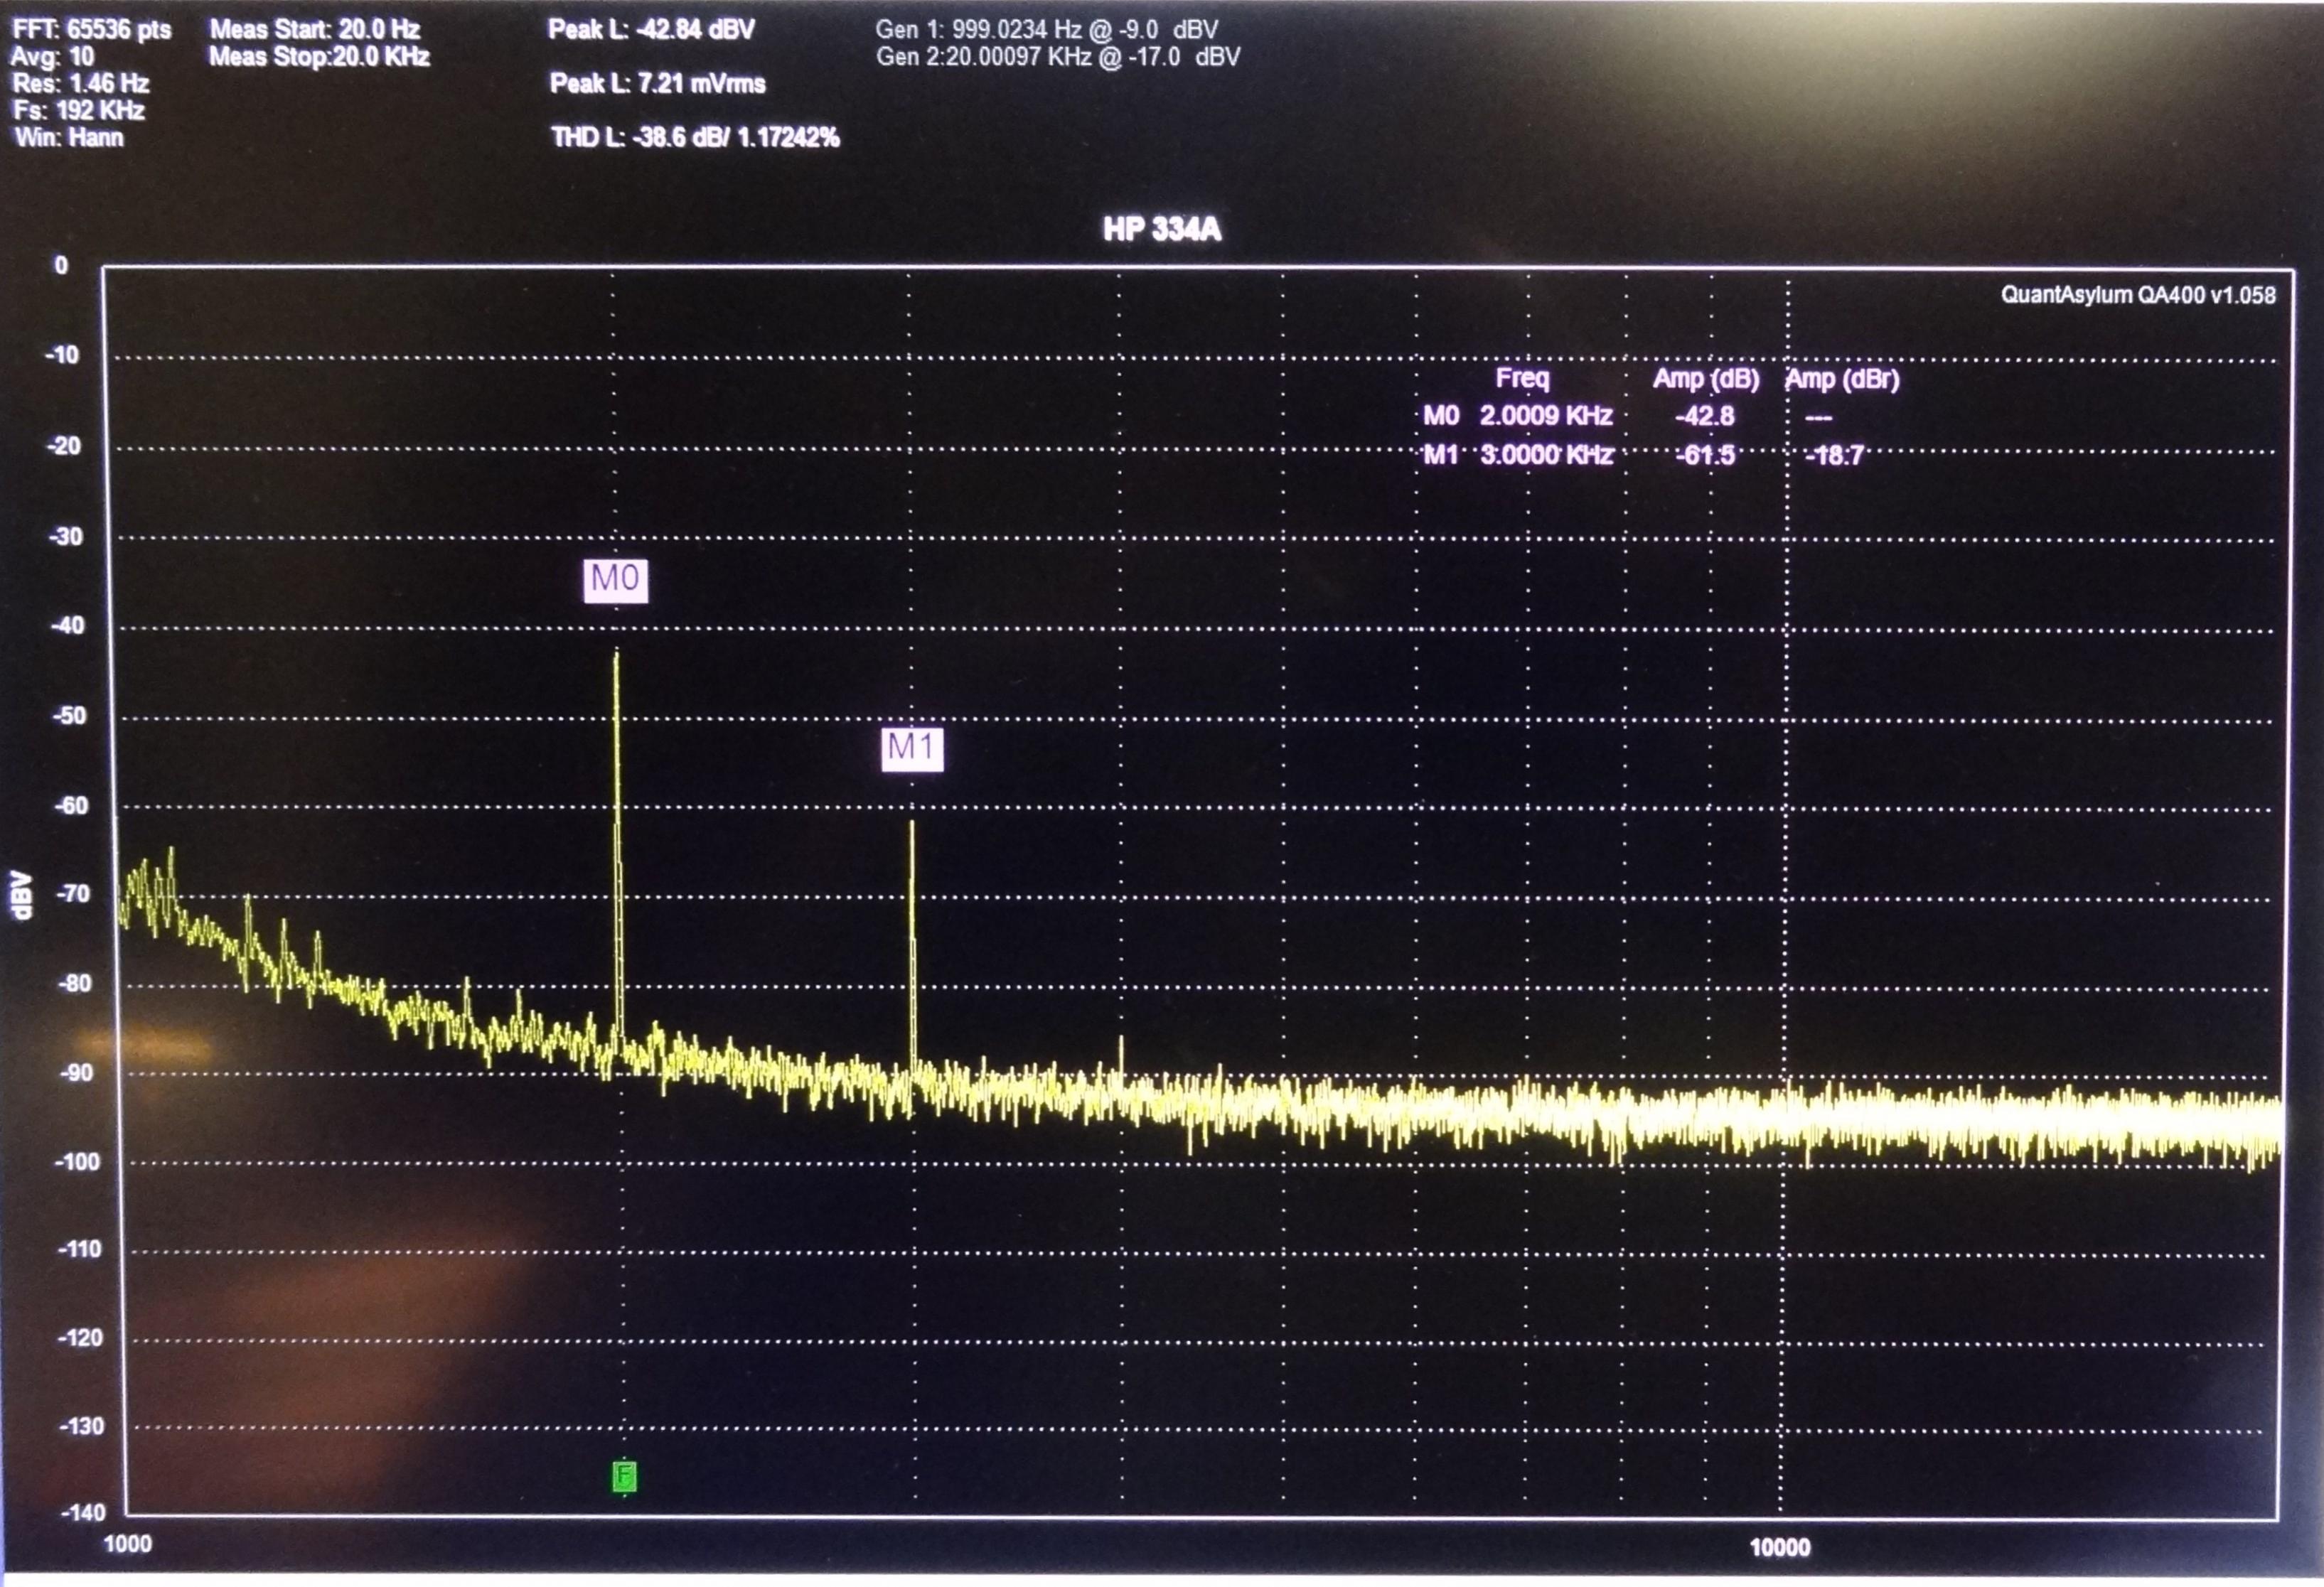Click the Meas Stop: 20.0 KHz text
The width and height of the screenshot is (2324, 1587).
(x=319, y=56)
